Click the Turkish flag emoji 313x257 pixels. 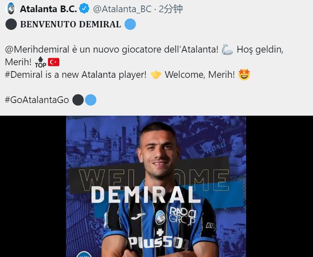[53, 62]
